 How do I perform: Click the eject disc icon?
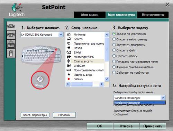[x=69, y=74]
